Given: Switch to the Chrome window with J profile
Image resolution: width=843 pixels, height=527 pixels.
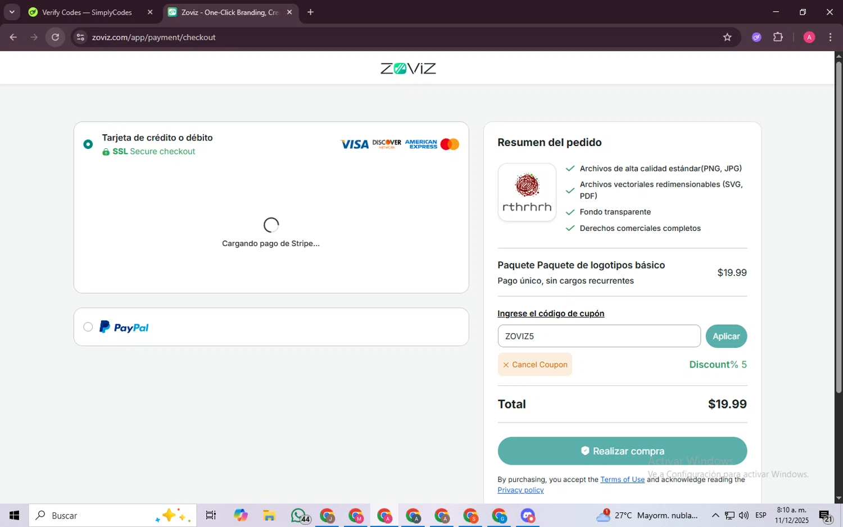Looking at the screenshot, I should 328,516.
